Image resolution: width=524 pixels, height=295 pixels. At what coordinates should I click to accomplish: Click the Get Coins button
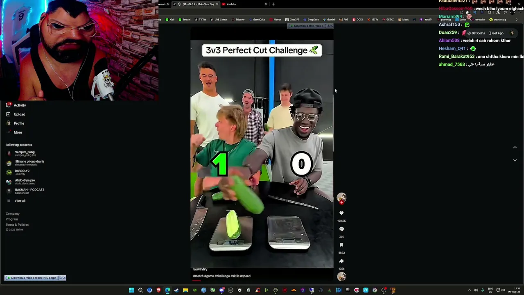(476, 33)
